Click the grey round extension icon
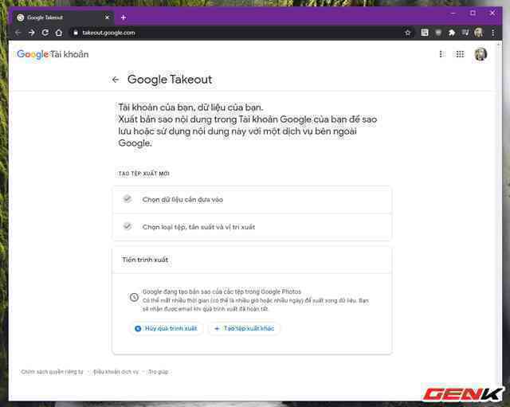This screenshot has width=510, height=407. (x=438, y=33)
